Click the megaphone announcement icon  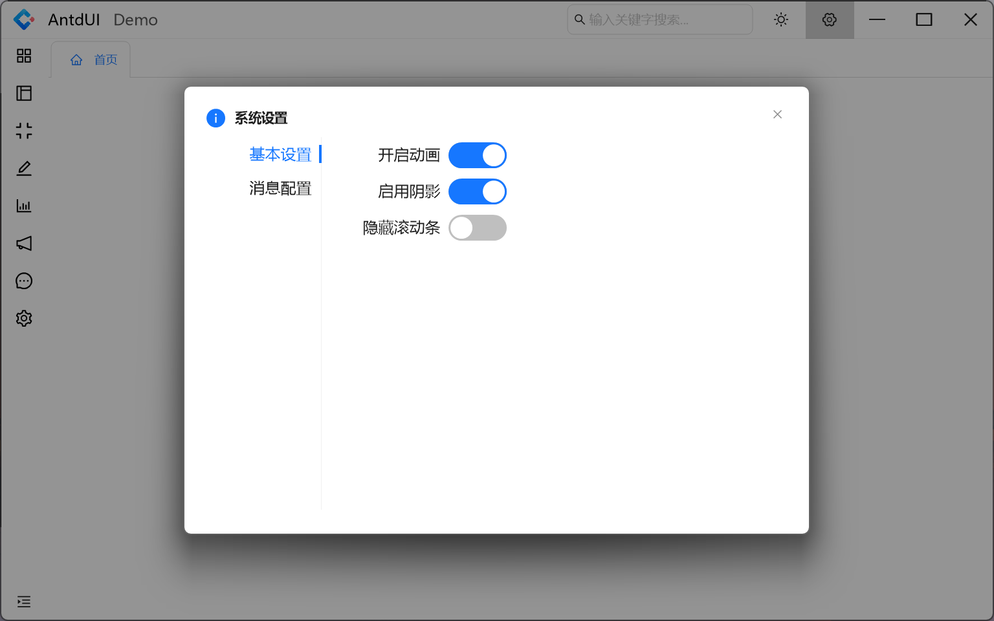(24, 243)
